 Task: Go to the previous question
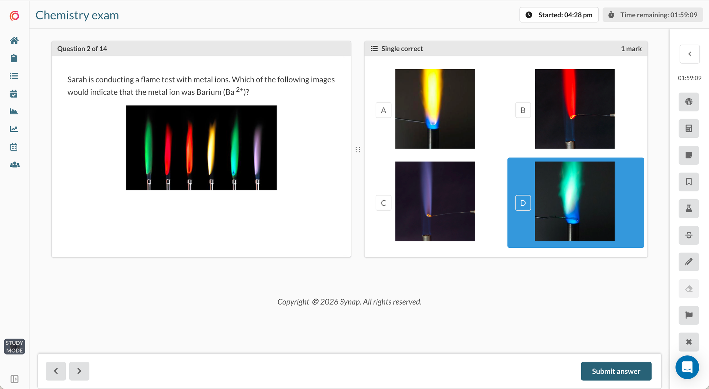coord(56,371)
